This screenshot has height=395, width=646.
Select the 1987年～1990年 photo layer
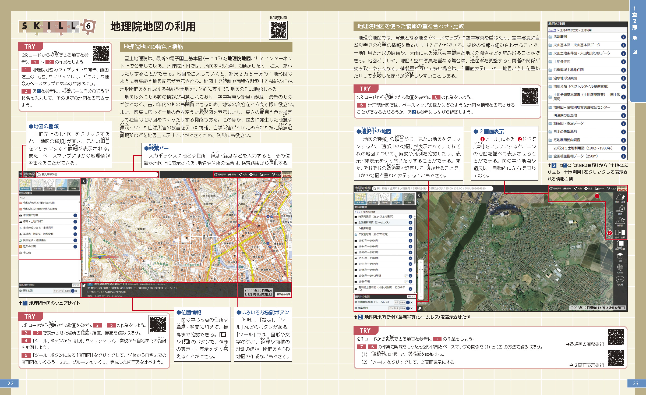click(x=368, y=240)
